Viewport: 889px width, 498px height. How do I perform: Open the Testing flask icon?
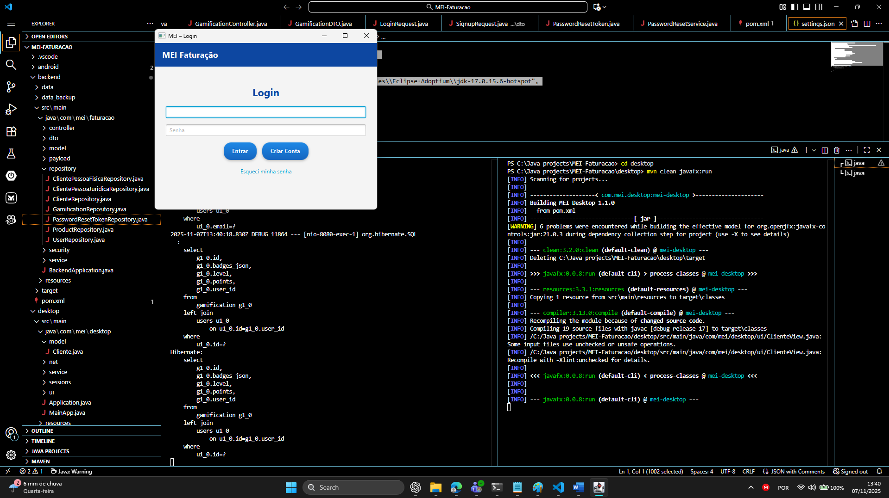click(x=11, y=154)
